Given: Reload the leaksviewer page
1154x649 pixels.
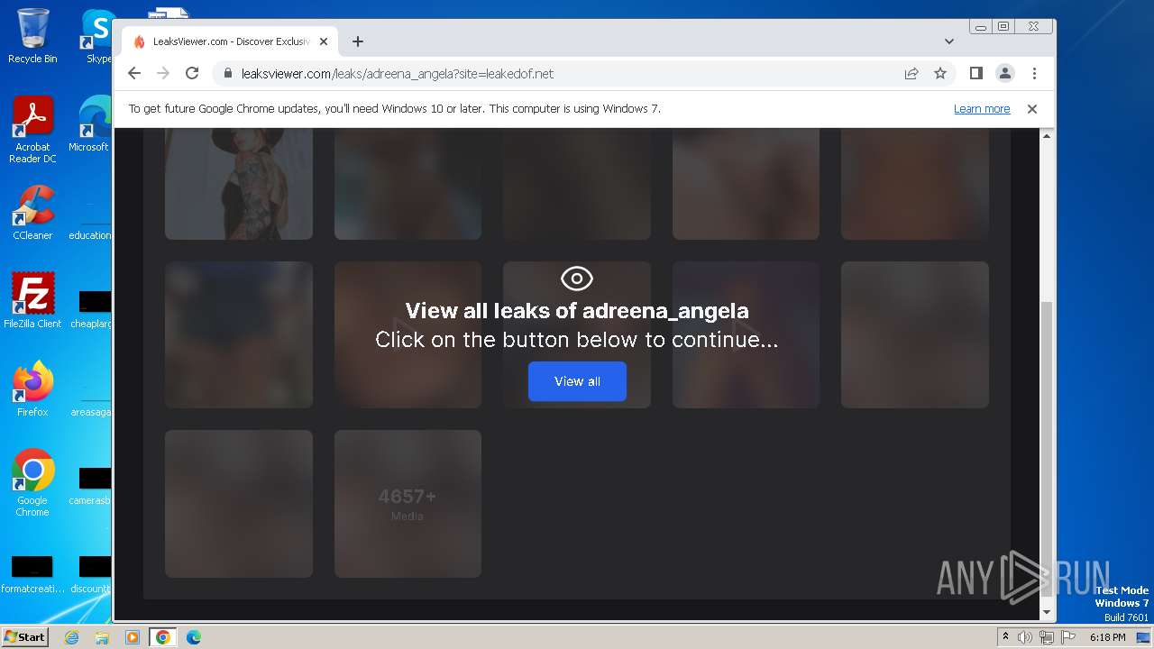Looking at the screenshot, I should click(192, 73).
